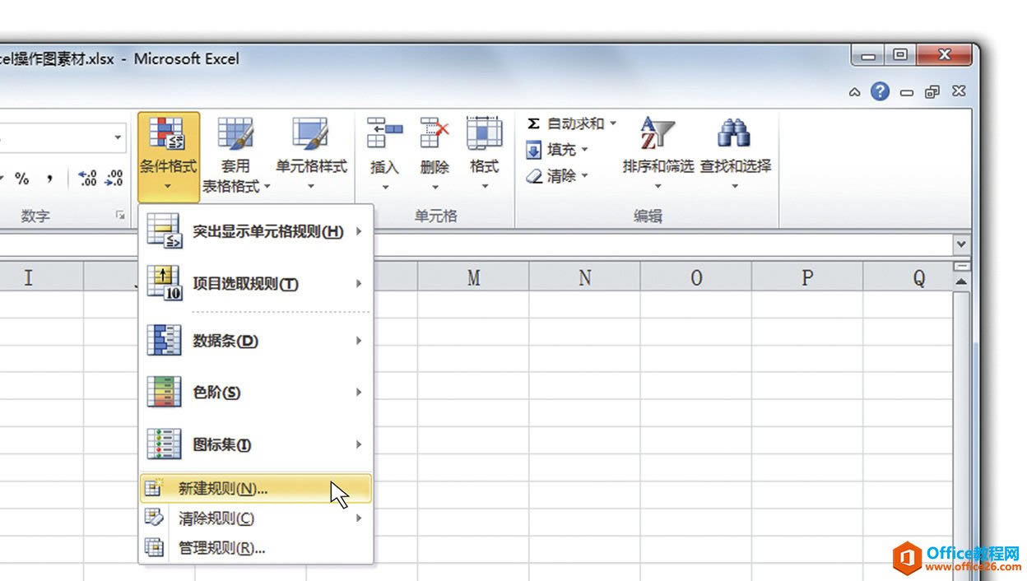The height and width of the screenshot is (581, 1027).
Task: Expand the number format combo box arrow
Action: click(118, 137)
